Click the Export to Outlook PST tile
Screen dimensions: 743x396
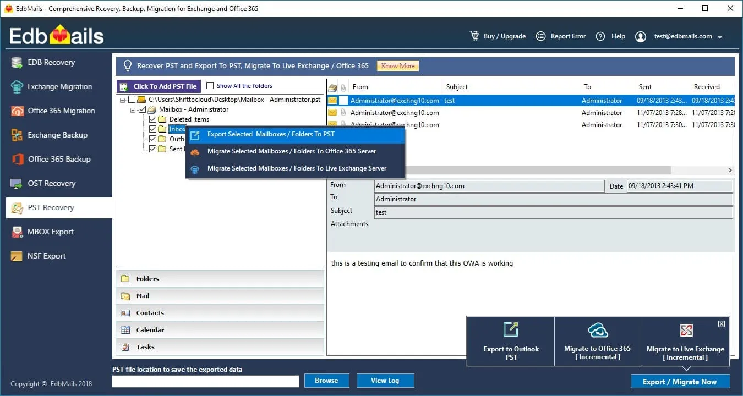click(511, 341)
